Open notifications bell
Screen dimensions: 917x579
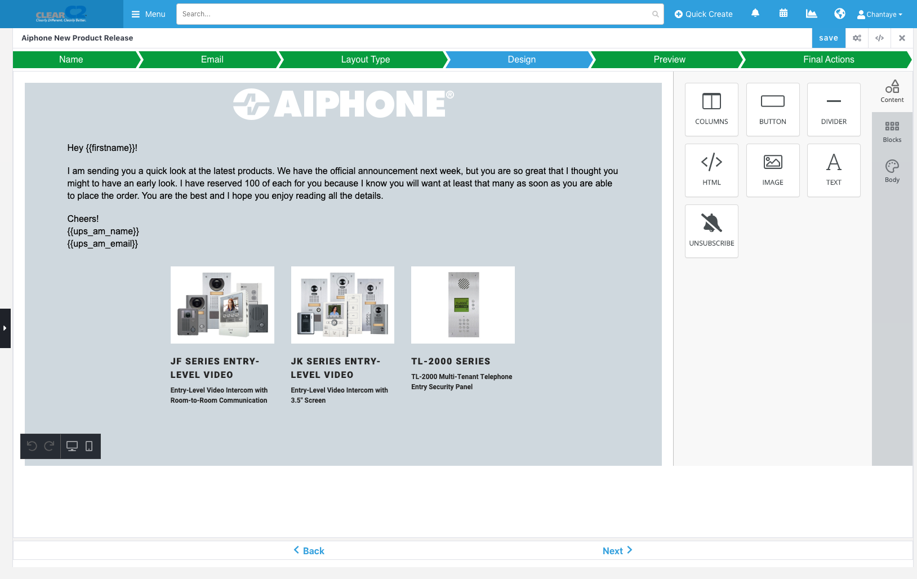(x=755, y=14)
